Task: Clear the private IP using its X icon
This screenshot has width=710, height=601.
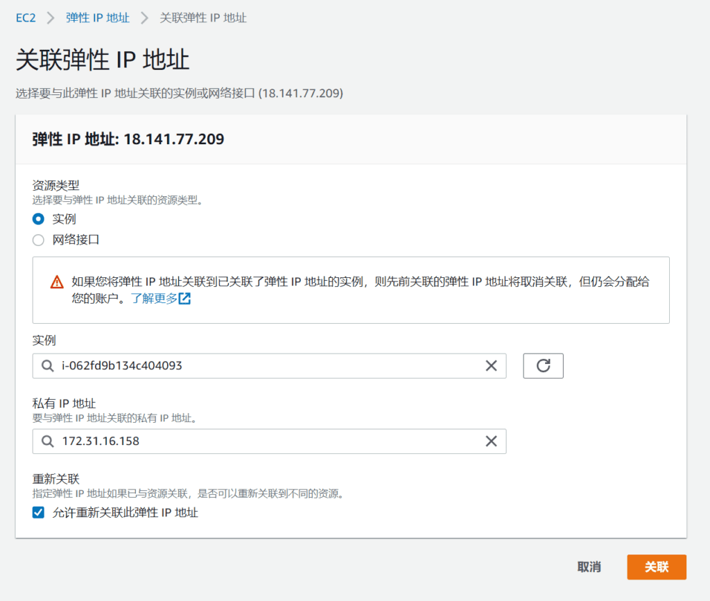Action: (492, 441)
